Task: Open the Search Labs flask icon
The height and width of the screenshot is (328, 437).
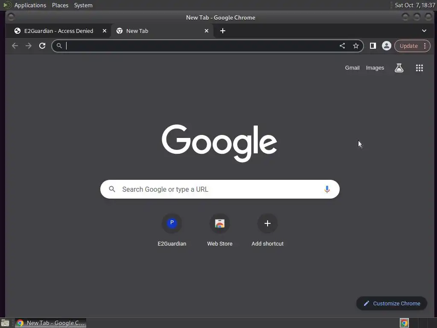Action: [x=399, y=68]
